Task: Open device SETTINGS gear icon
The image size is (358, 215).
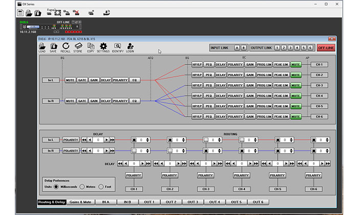Action: click(x=103, y=46)
